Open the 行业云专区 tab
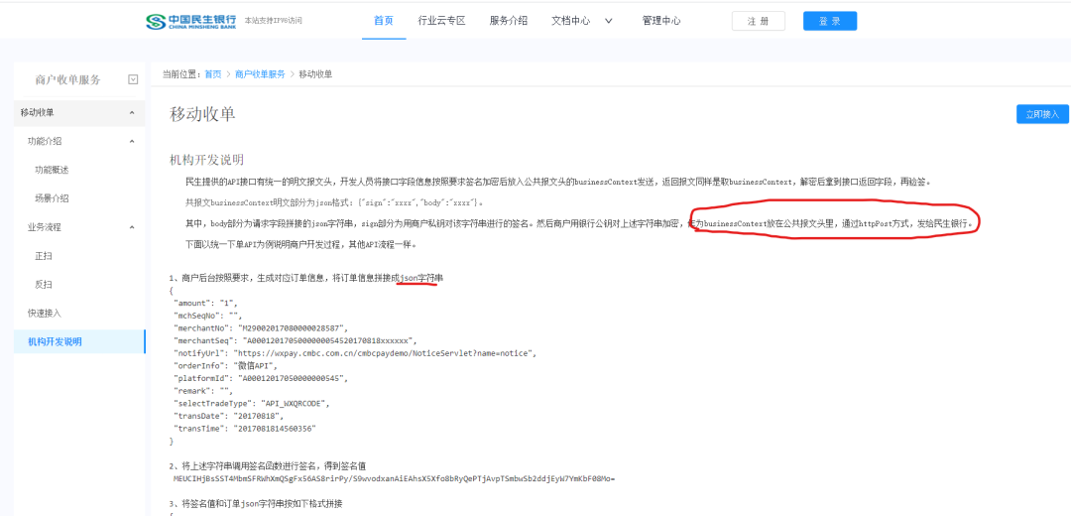 coord(441,21)
